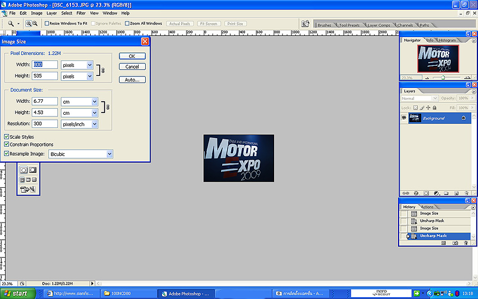This screenshot has width=478, height=299.
Task: Click the status bar icon beside zoom percentage
Action: coord(22,283)
